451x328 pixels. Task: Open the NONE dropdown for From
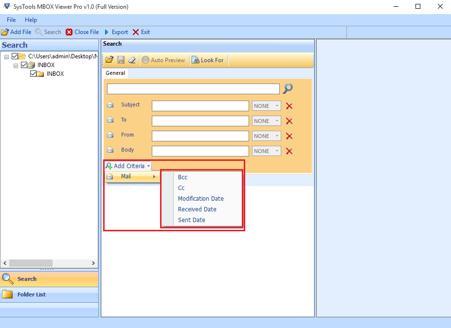[266, 136]
